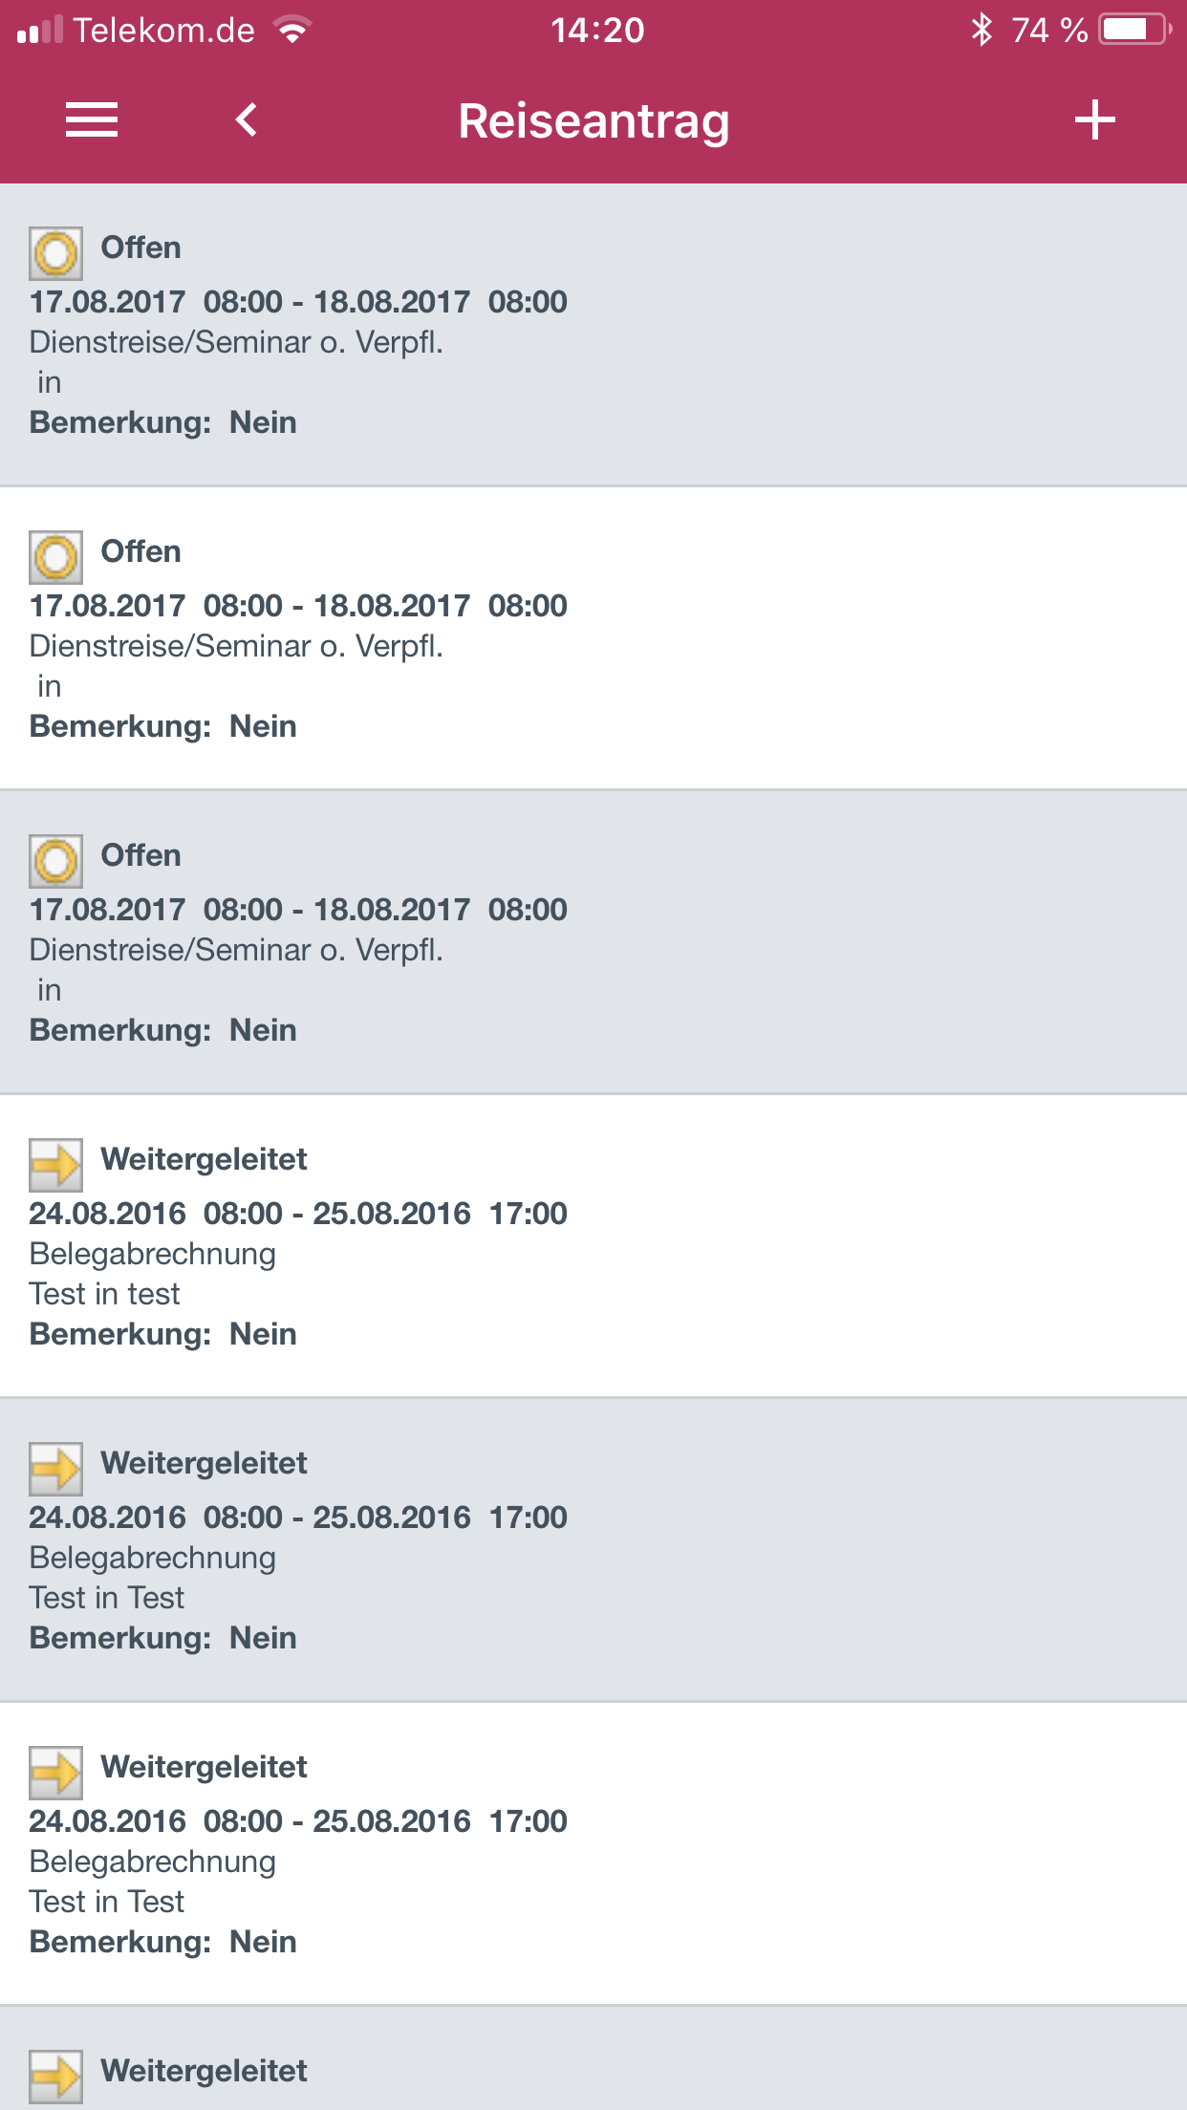Open the third 17.08.2017 travel request

(x=593, y=942)
